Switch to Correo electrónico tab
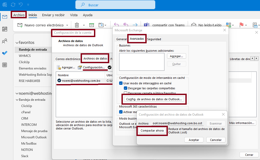Viewport: 260px width, 160px height. (x=68, y=59)
